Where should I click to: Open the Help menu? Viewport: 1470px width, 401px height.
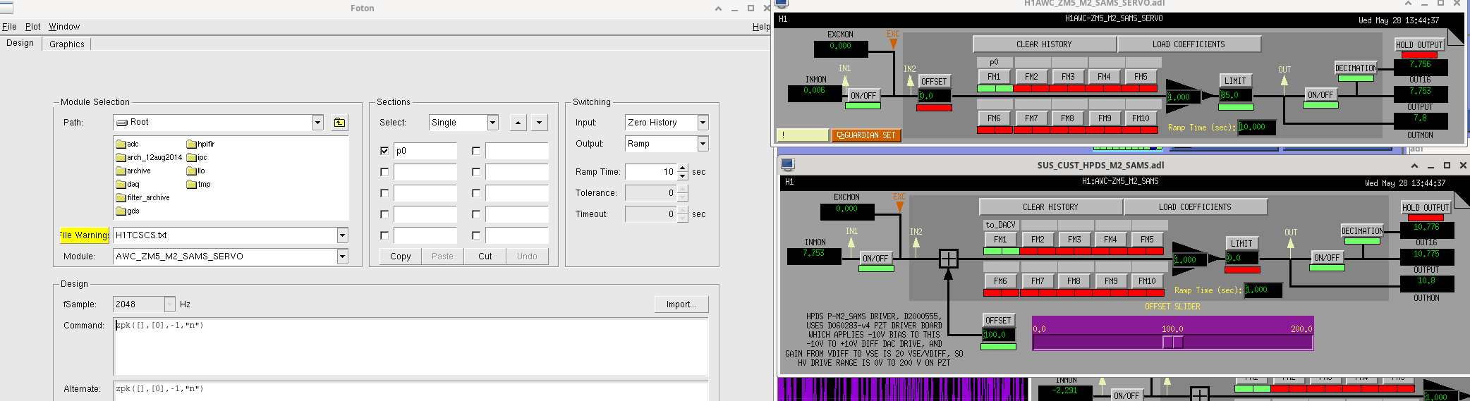(761, 27)
